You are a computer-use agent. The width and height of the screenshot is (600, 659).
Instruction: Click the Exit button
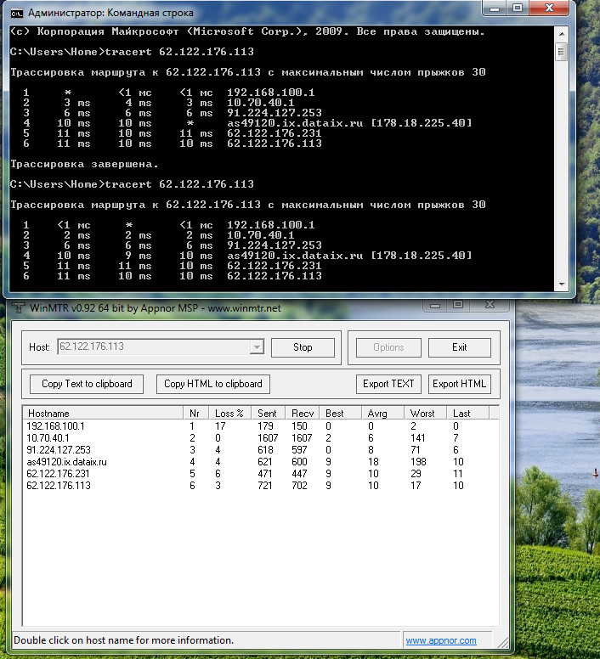click(x=460, y=347)
